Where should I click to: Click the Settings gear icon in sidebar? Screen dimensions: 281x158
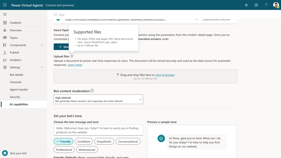[5, 67]
